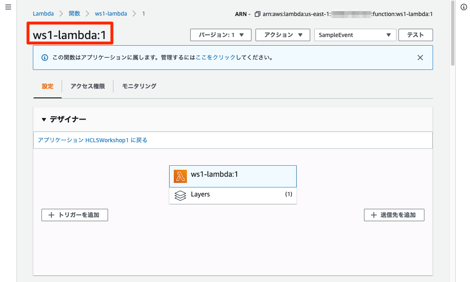
Task: Click the orange Lambda function icon
Action: coord(180,176)
